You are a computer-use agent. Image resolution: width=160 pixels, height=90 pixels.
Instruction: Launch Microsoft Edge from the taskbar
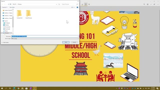(14, 88)
